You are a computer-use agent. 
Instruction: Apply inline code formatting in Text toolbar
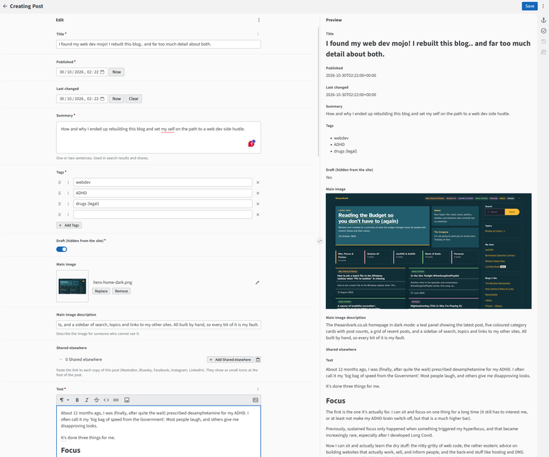[x=106, y=400]
